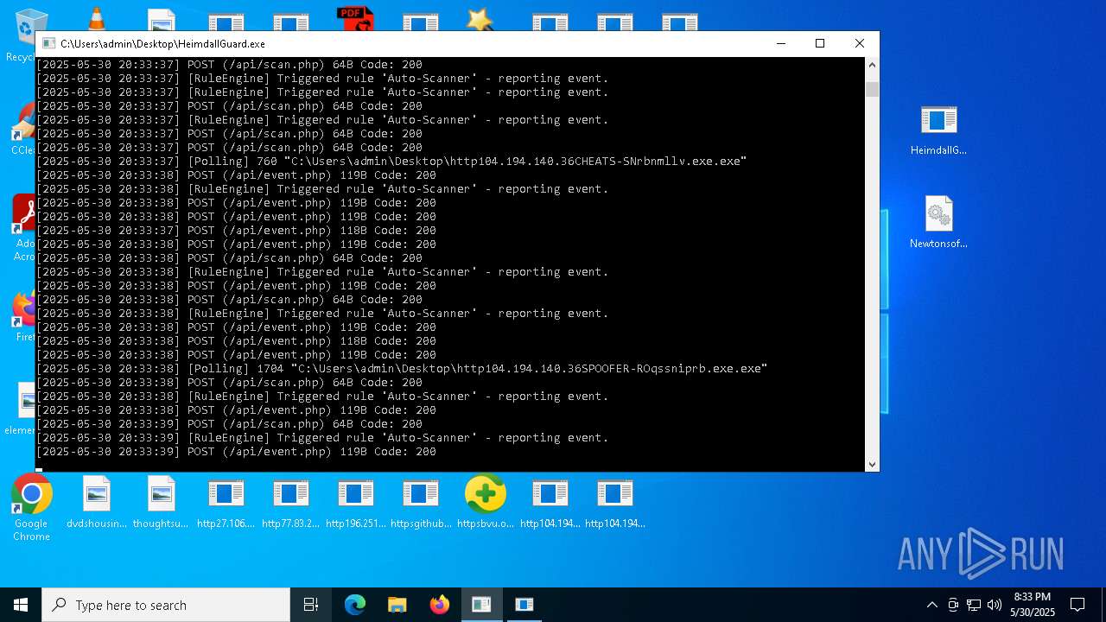Select the VLC cone desktop icon

(x=96, y=19)
